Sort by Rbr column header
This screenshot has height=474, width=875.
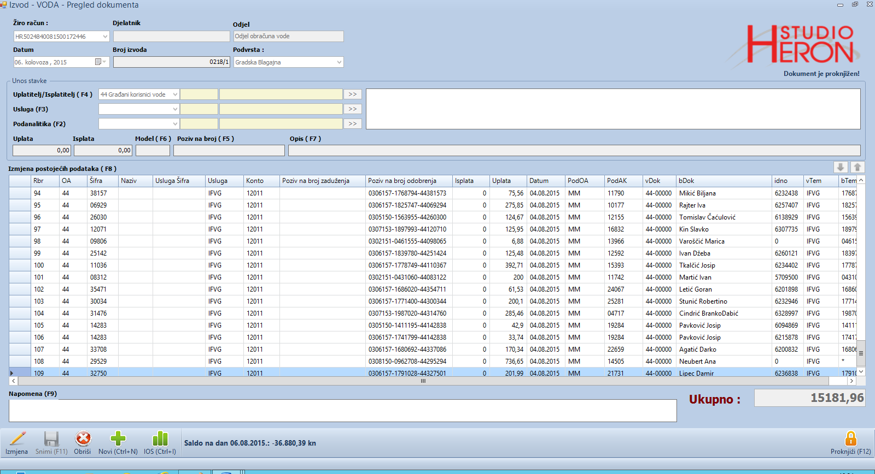(45, 181)
